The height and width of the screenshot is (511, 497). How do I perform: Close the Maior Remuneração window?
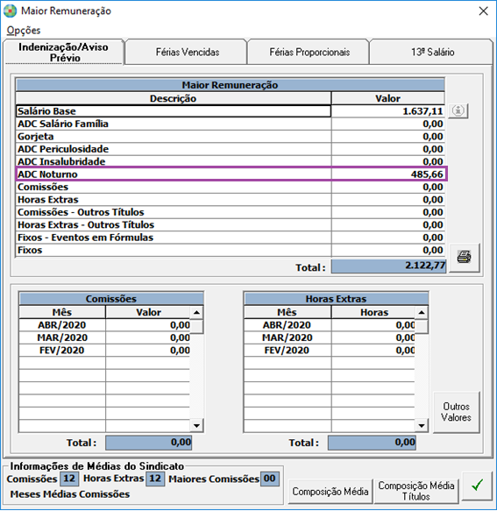483,11
